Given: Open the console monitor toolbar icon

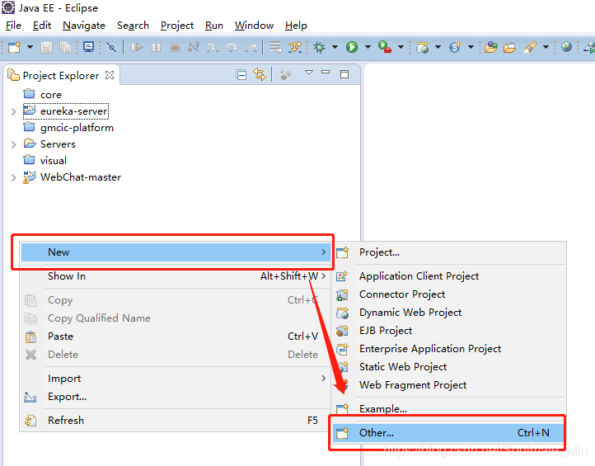Looking at the screenshot, I should pos(88,47).
